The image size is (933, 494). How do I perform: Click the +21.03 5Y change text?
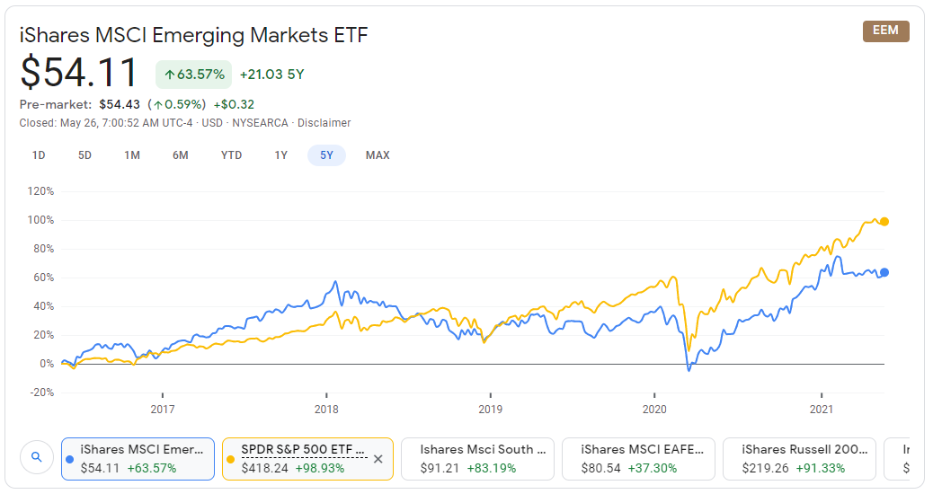coord(272,75)
